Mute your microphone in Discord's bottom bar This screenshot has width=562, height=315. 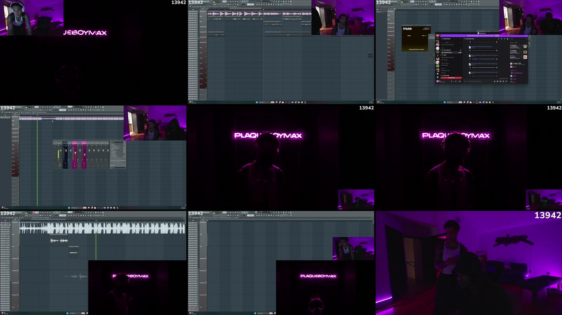click(x=452, y=81)
